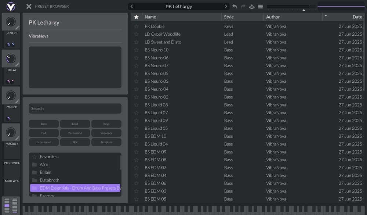Click the preset list vertical scrollbar
367x215 pixels.
tap(363, 57)
